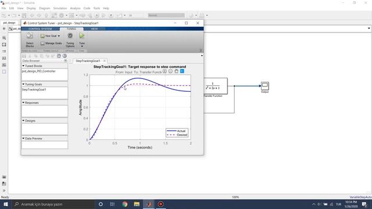Click the Zoom tool in the Simulink left palette
372x209 pixels.
4,38
